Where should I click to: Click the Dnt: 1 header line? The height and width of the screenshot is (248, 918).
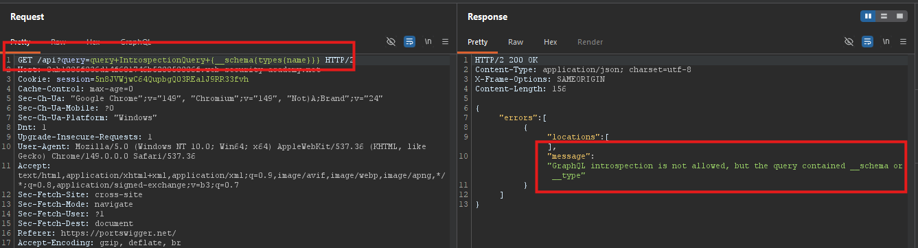tap(32, 127)
